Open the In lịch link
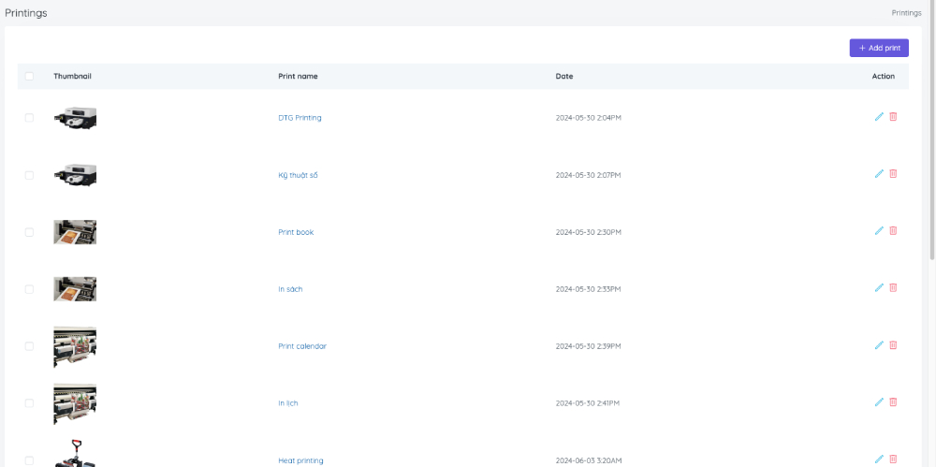Screen dimensions: 936x467 (287, 403)
